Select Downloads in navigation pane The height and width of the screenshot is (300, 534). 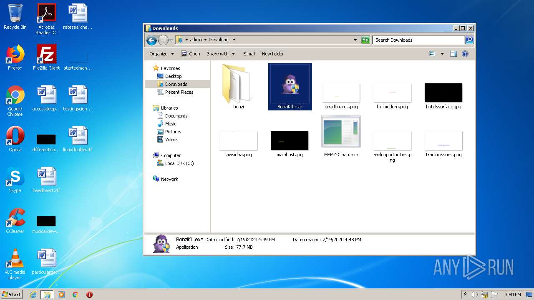pyautogui.click(x=176, y=84)
